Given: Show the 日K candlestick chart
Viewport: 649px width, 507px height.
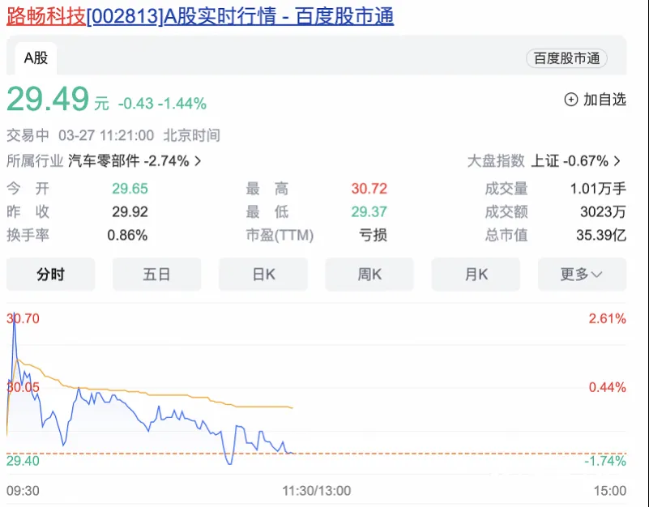Looking at the screenshot, I should [x=263, y=275].
